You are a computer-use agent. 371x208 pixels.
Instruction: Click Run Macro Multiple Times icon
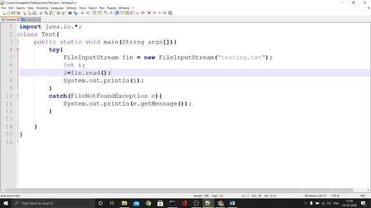click(165, 13)
